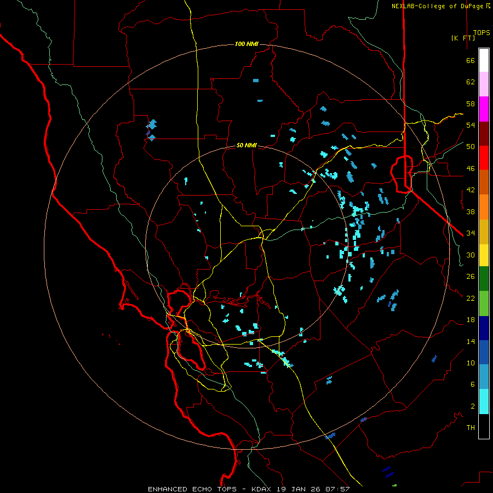Click the legend value 62
The image size is (493, 493).
[471, 82]
